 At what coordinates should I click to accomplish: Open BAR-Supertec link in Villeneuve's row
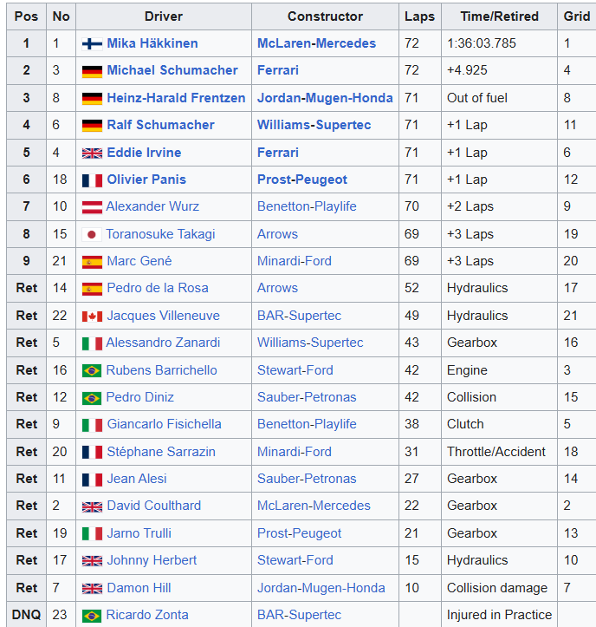[x=299, y=316]
